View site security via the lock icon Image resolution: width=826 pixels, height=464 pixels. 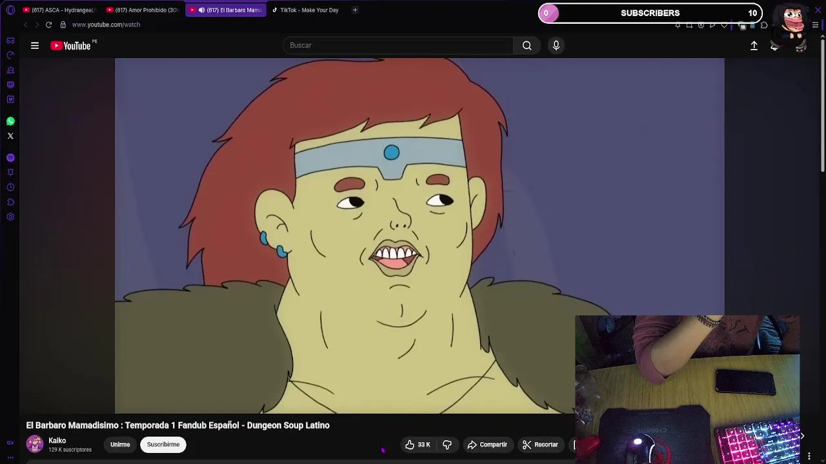point(63,24)
